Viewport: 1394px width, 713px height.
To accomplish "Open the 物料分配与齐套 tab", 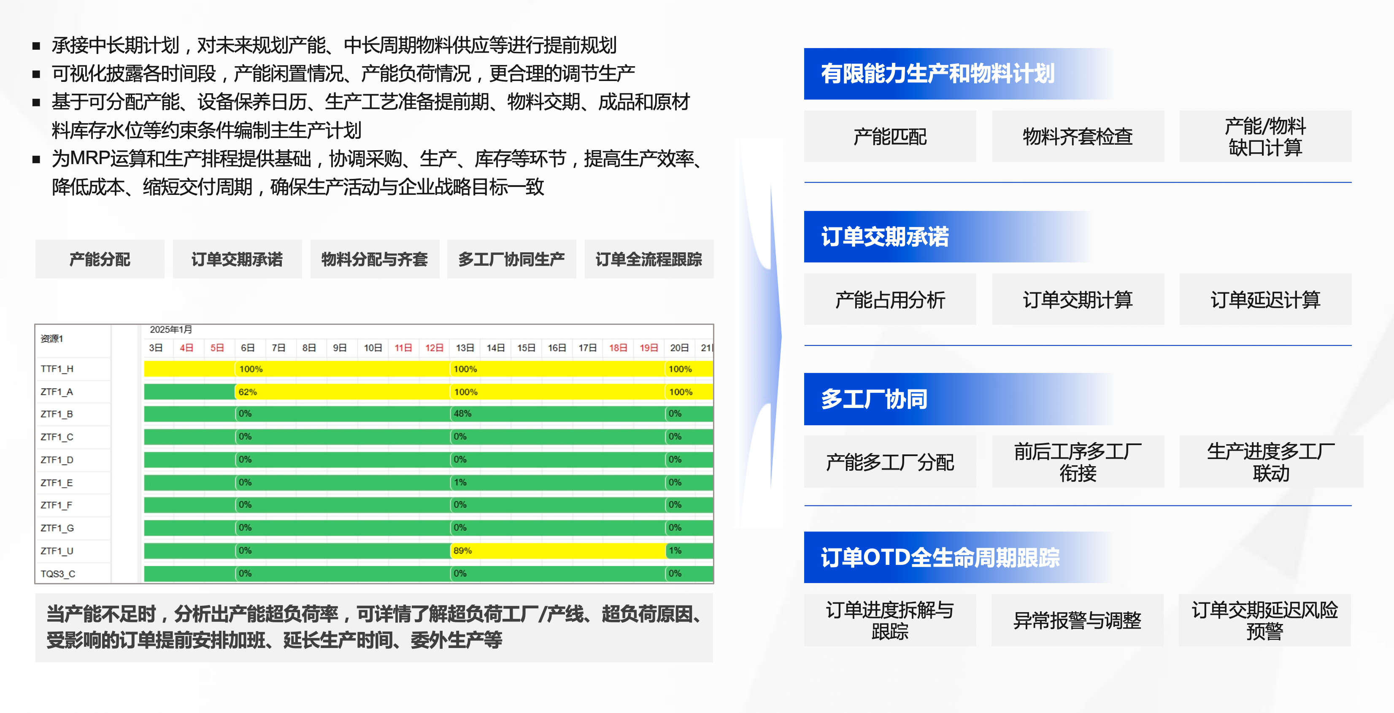I will pos(375,259).
